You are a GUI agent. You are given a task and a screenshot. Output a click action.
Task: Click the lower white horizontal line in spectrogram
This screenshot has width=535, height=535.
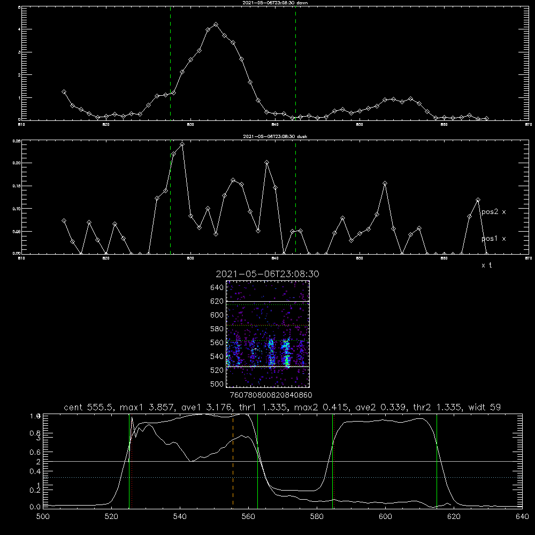[x=268, y=366]
